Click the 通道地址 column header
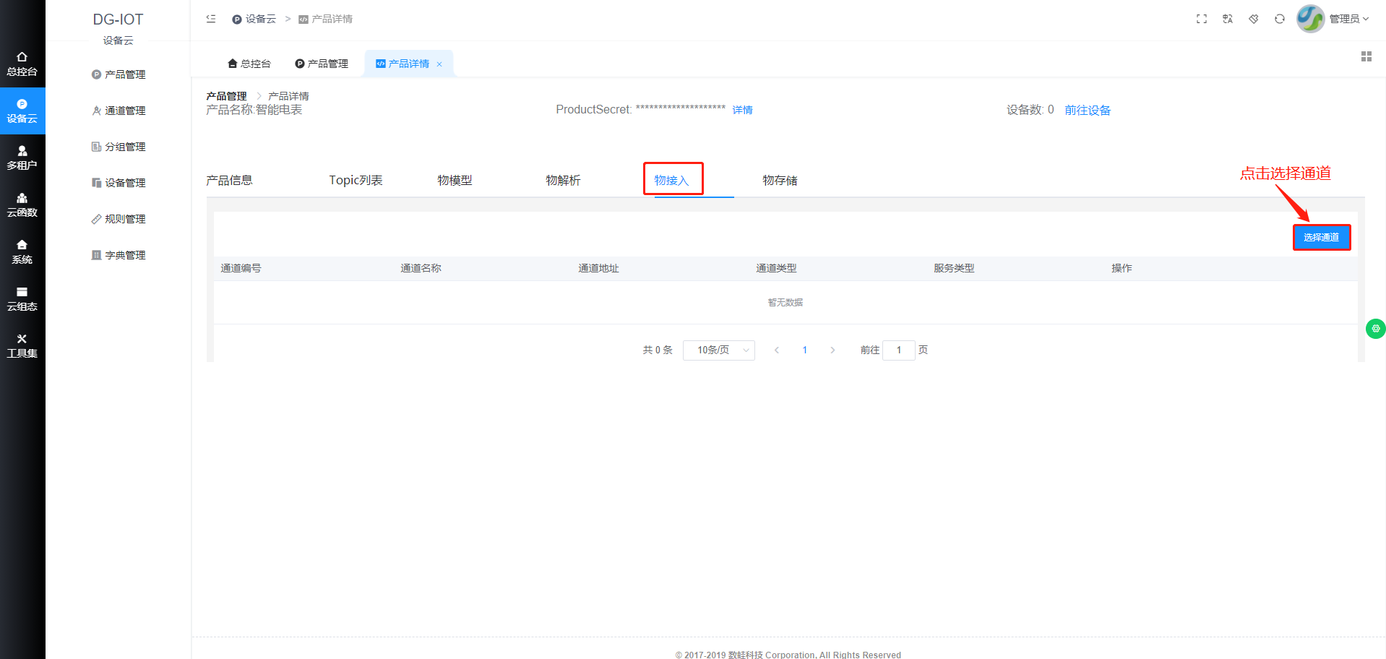Viewport: 1386px width, 659px height. point(598,268)
